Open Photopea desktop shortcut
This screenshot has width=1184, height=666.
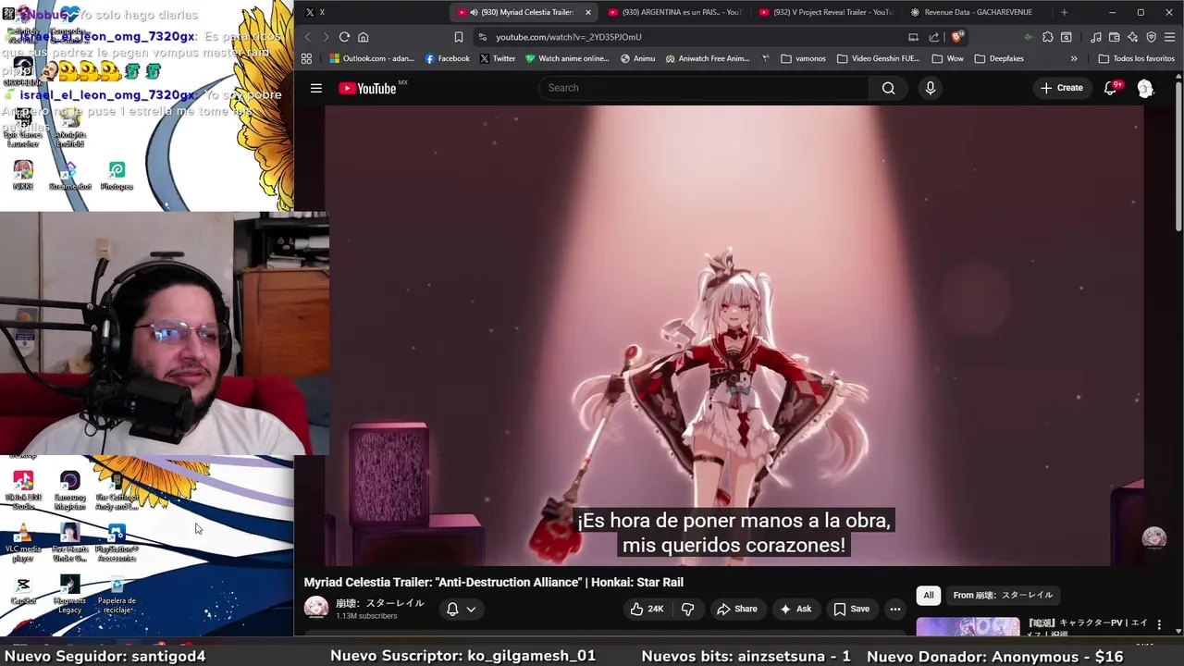pyautogui.click(x=117, y=176)
